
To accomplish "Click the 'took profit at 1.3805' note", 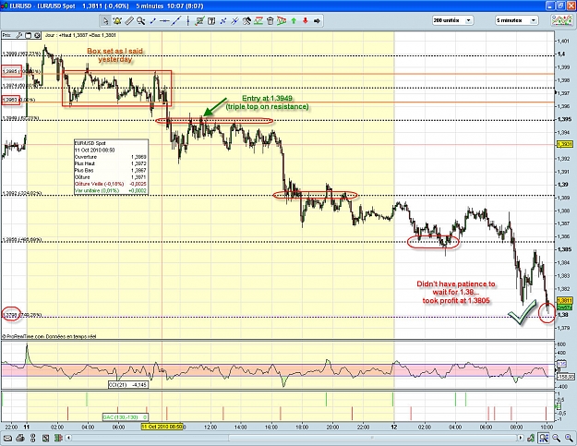I will pyautogui.click(x=456, y=301).
